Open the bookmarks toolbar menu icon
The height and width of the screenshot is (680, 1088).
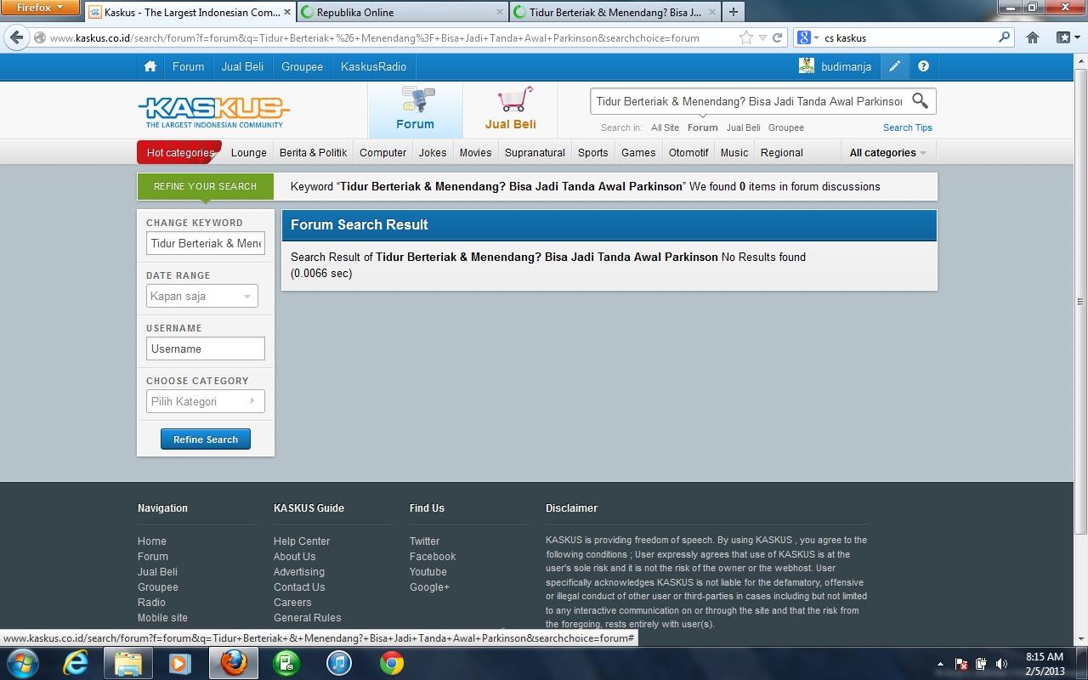coord(1067,37)
